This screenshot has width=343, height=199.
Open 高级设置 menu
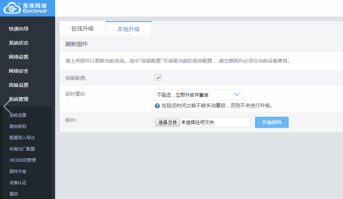(19, 85)
